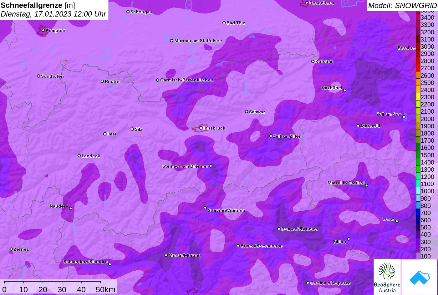Click the Rosenheim city marker
This screenshot has height=295, width=438.
(x=307, y=3)
